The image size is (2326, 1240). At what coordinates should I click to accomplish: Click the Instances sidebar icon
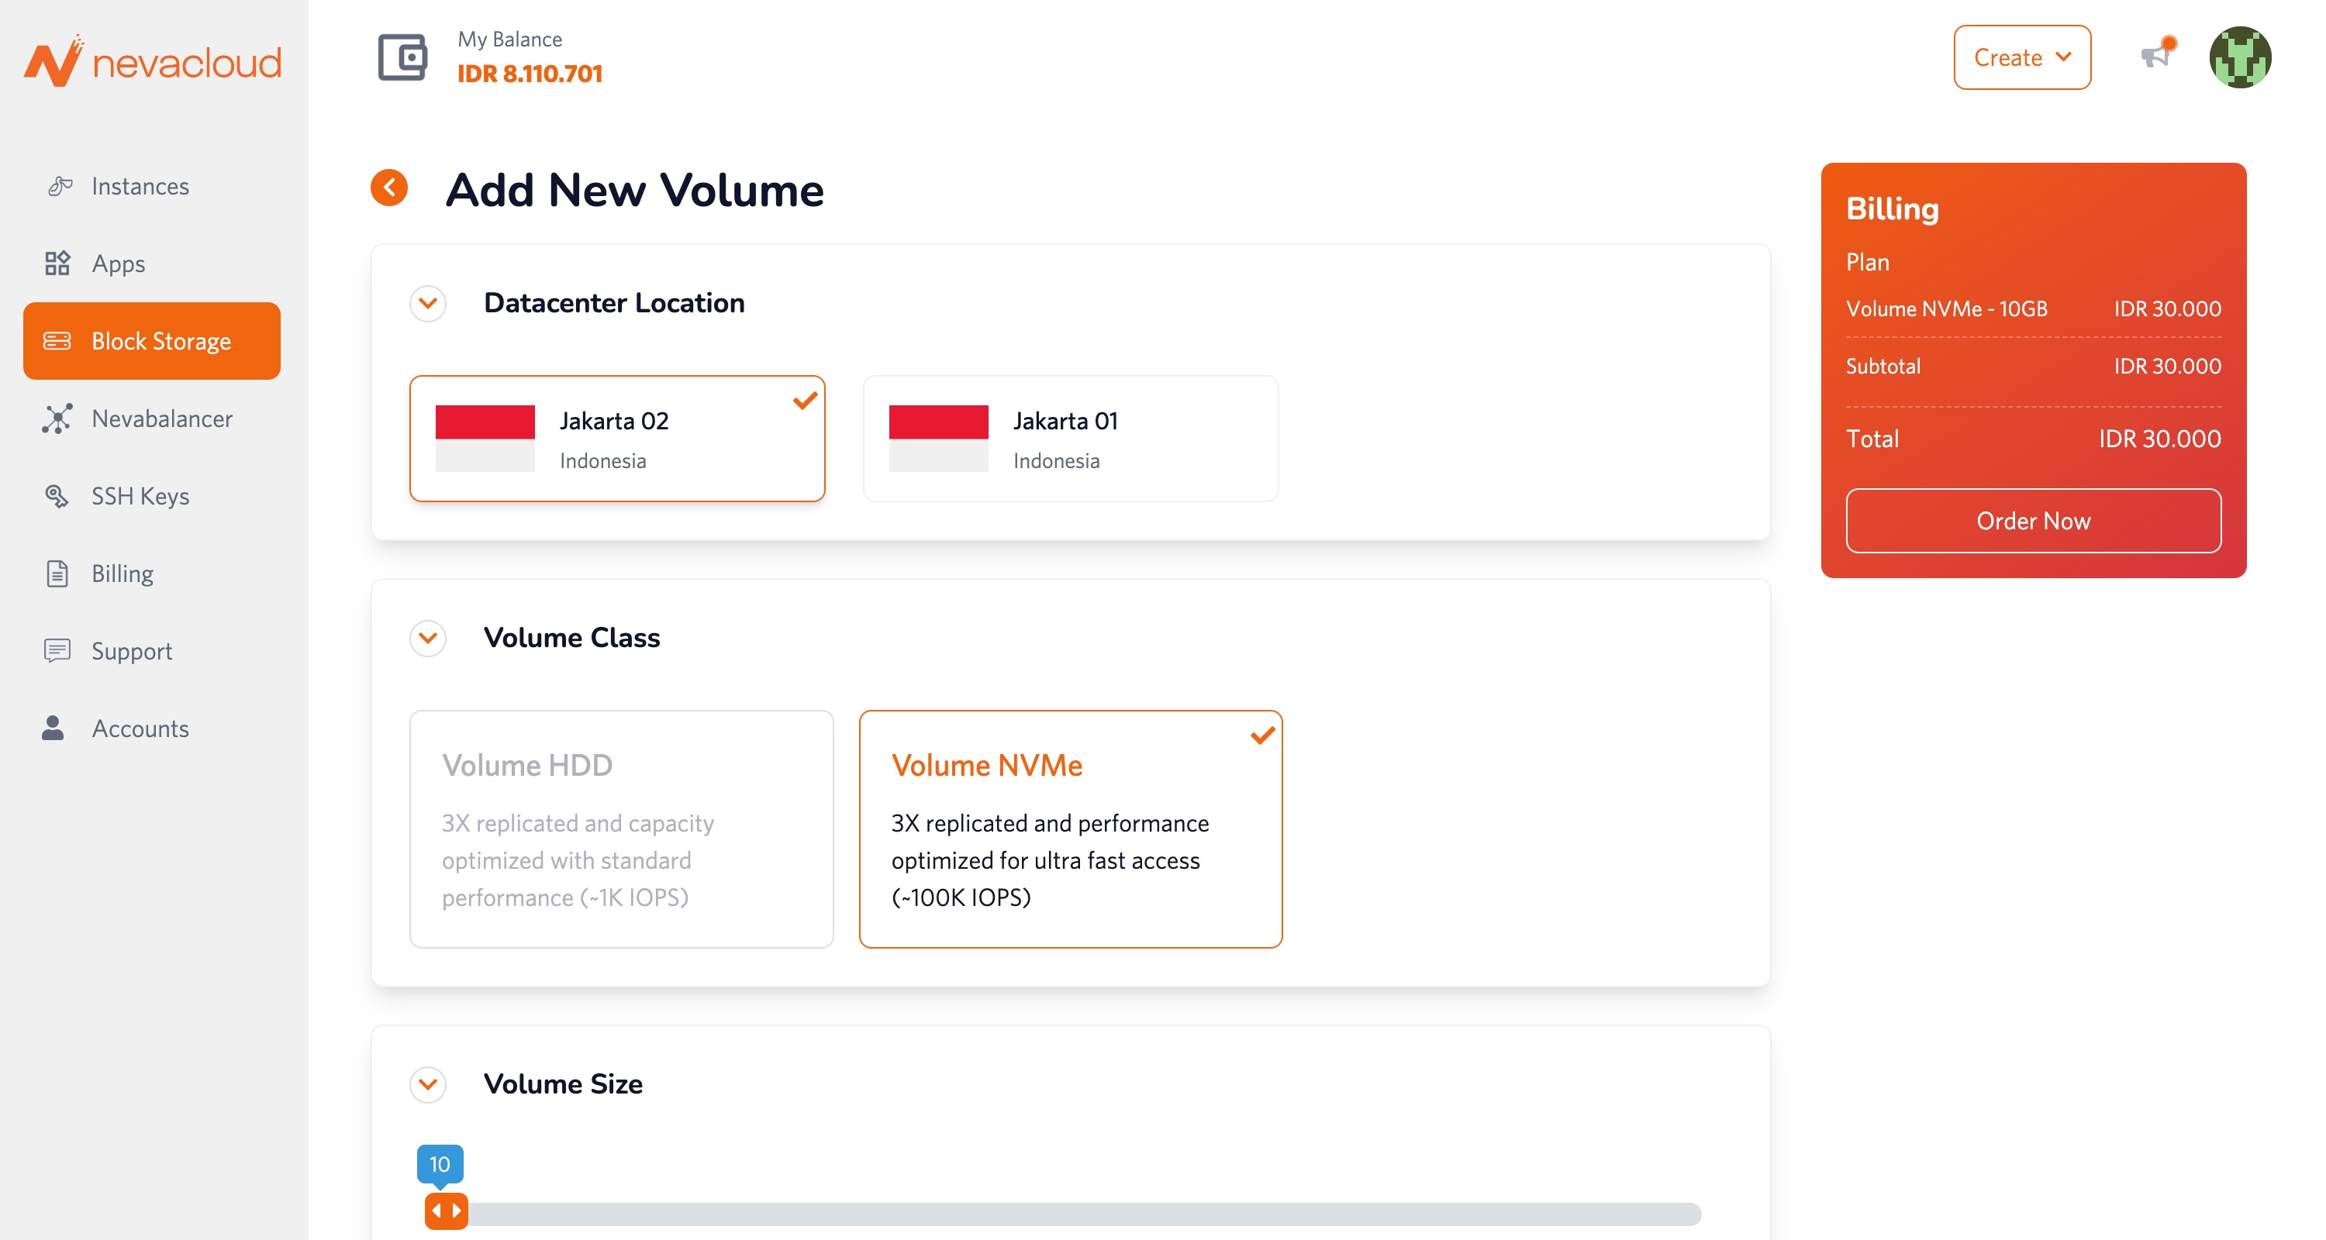tap(60, 186)
